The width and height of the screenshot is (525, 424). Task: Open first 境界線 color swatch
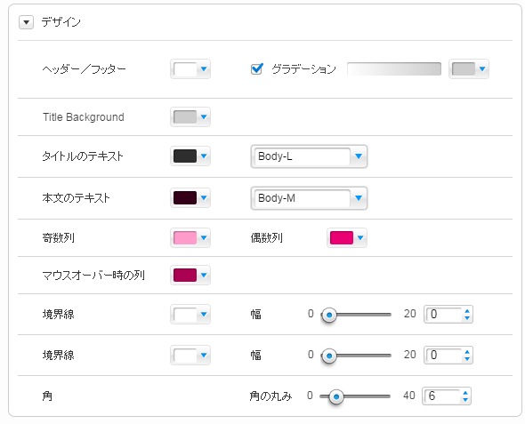[190, 315]
